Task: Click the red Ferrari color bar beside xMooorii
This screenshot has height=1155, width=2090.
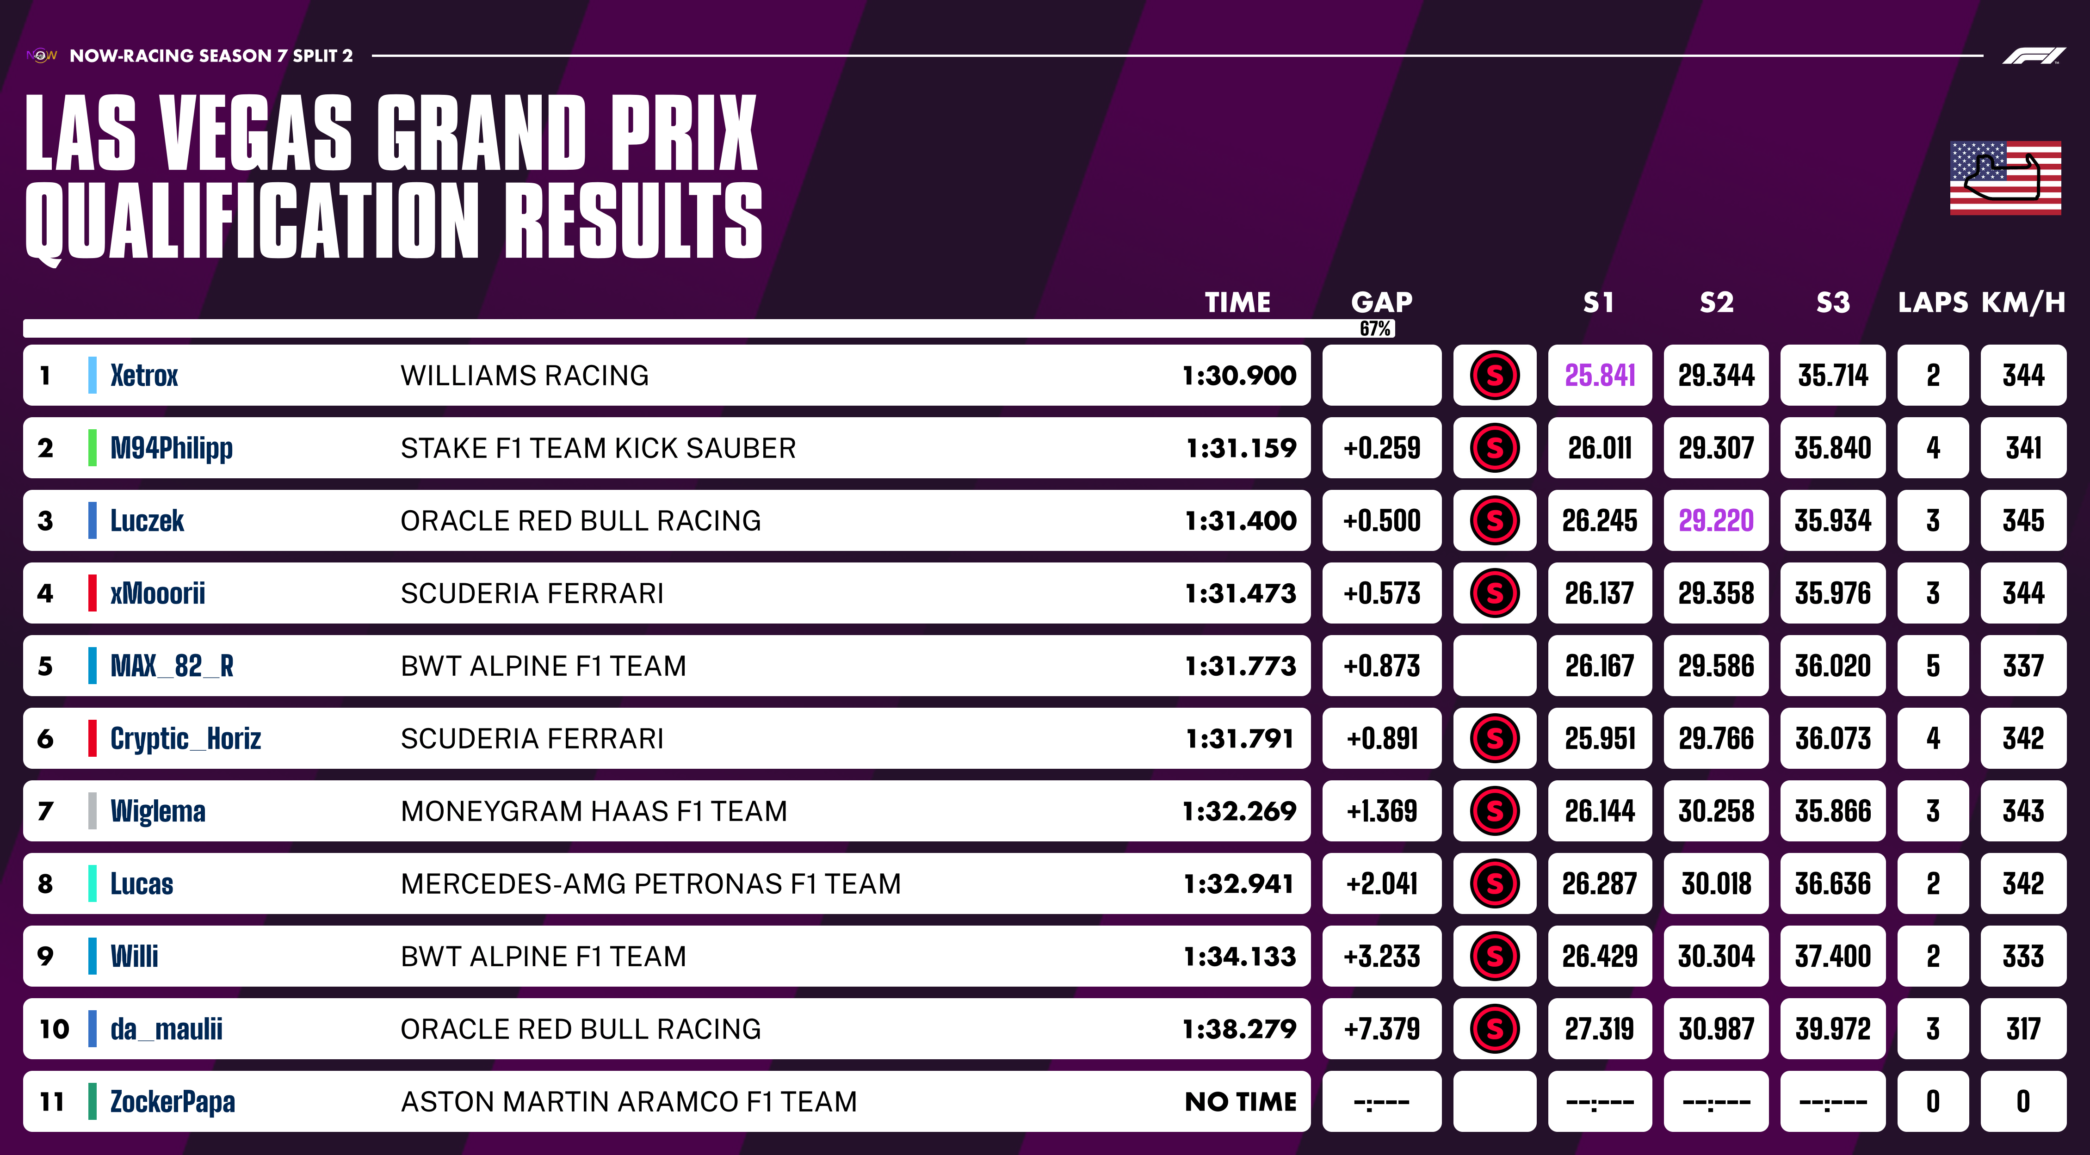Action: (93, 593)
